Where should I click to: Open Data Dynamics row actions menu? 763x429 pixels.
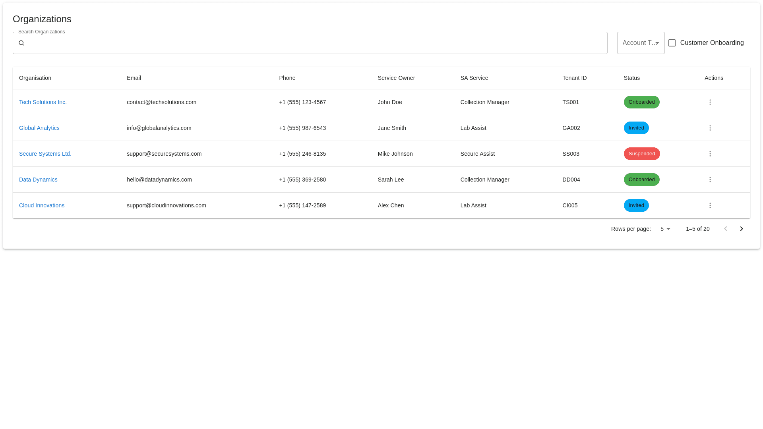pyautogui.click(x=710, y=180)
